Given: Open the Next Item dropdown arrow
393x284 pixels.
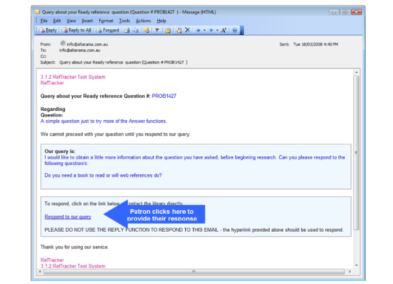Looking at the screenshot, I should [217, 30].
